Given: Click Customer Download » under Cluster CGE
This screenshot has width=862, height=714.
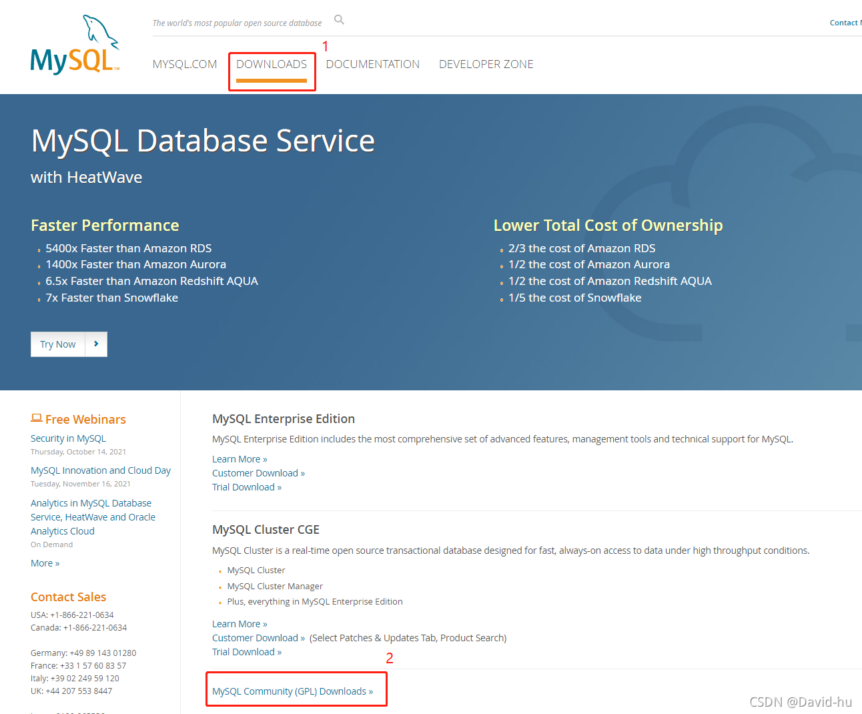Looking at the screenshot, I should coord(258,638).
